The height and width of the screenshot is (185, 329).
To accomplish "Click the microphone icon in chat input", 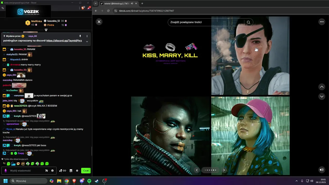I will [x=6, y=171].
